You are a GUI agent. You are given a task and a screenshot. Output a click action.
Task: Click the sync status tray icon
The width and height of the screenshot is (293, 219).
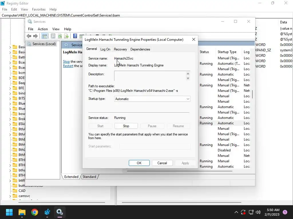point(243,212)
